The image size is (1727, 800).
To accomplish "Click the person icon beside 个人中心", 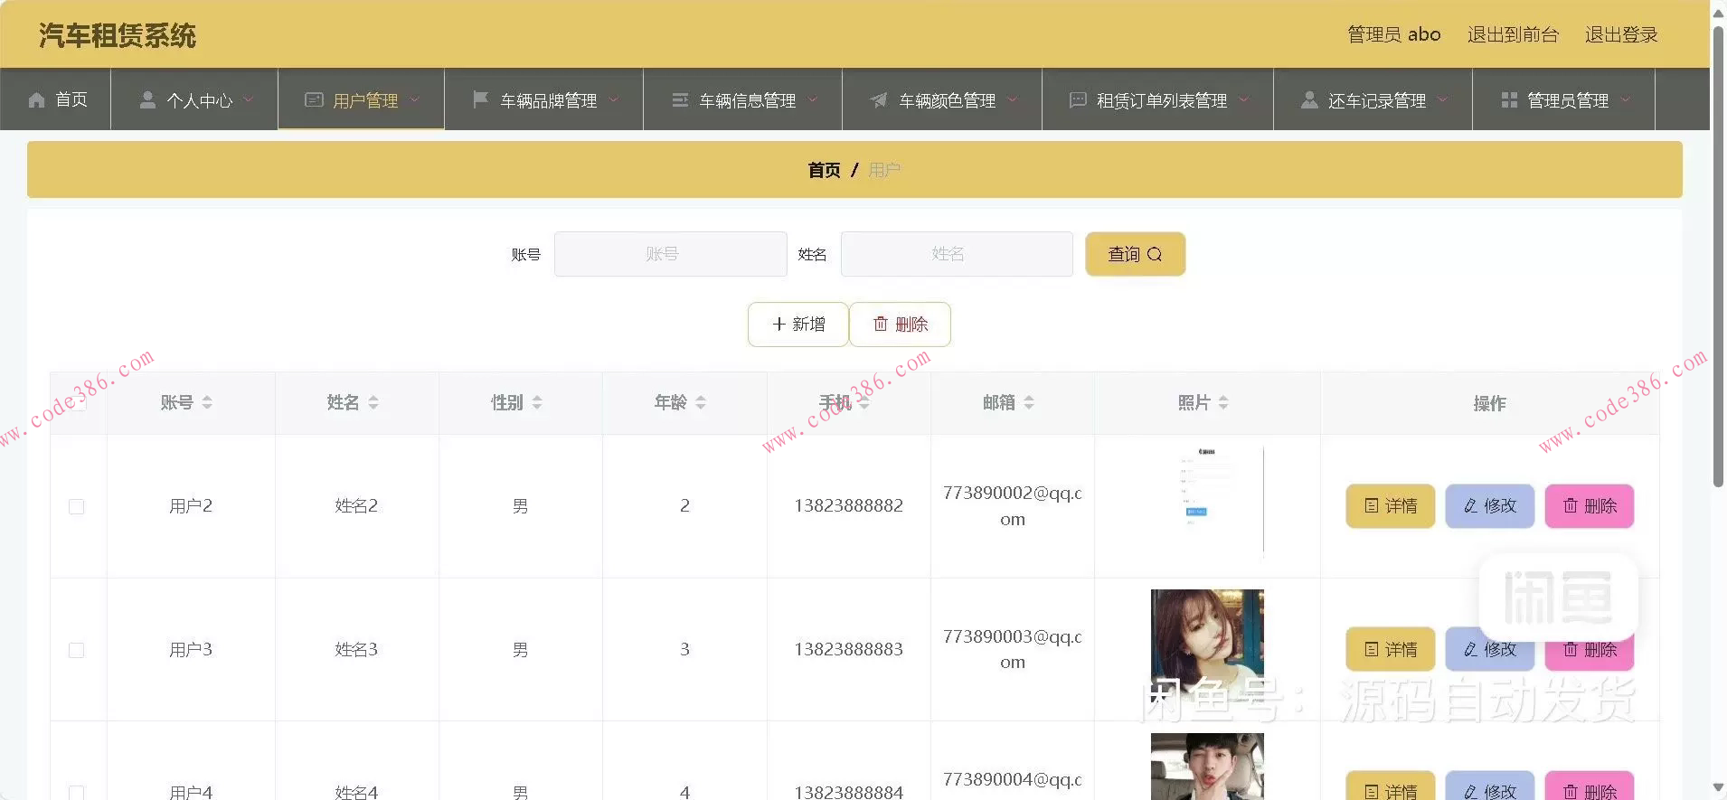I will [x=147, y=100].
